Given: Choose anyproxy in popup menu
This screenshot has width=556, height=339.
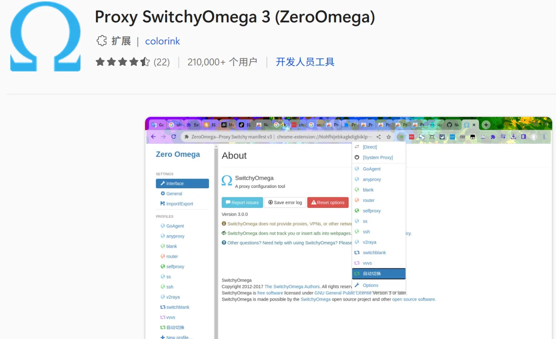Looking at the screenshot, I should 379,179.
